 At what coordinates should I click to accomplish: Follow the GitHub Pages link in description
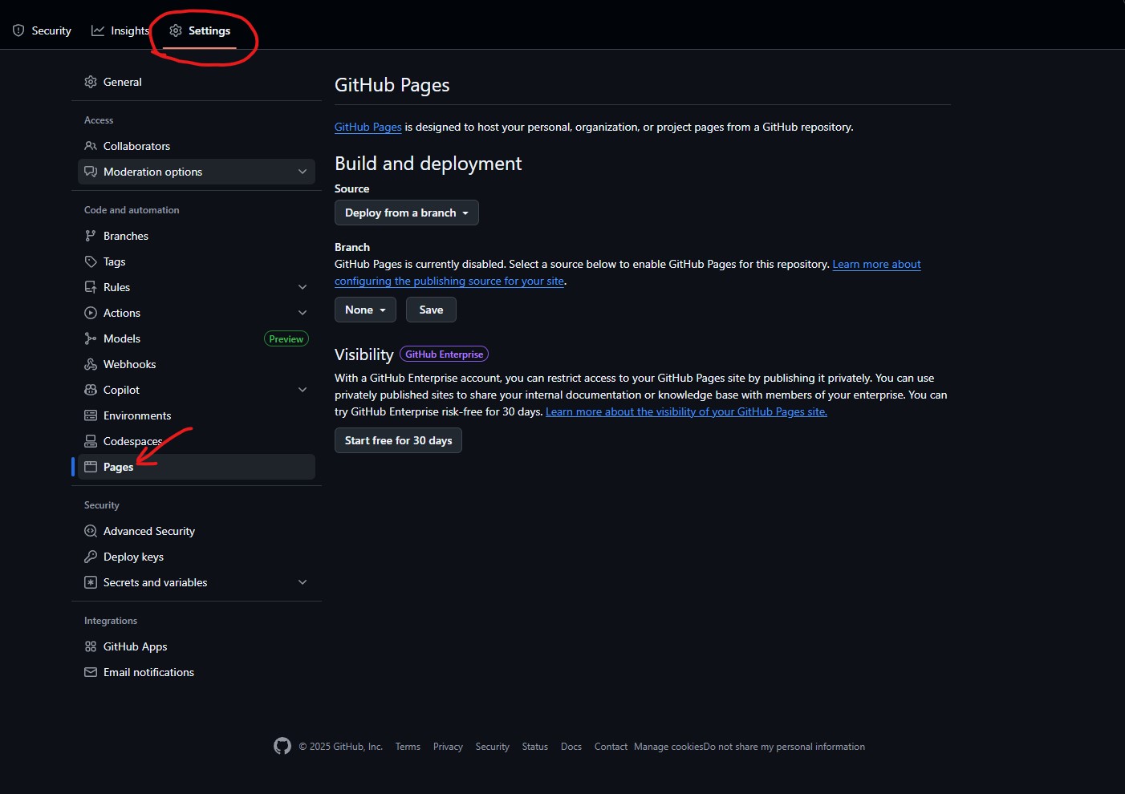click(368, 127)
